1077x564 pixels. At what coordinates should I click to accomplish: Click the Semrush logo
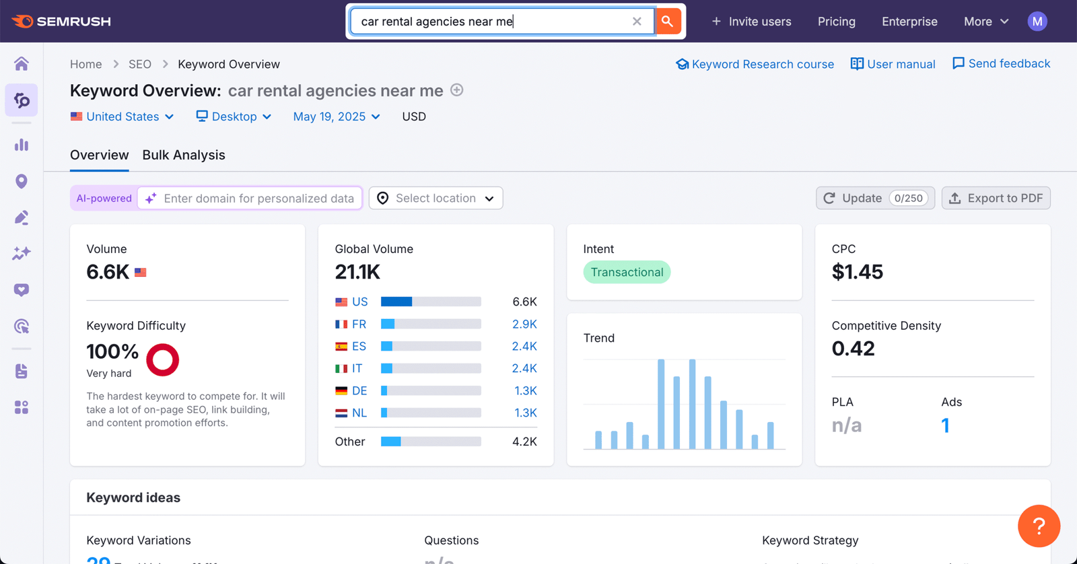61,22
